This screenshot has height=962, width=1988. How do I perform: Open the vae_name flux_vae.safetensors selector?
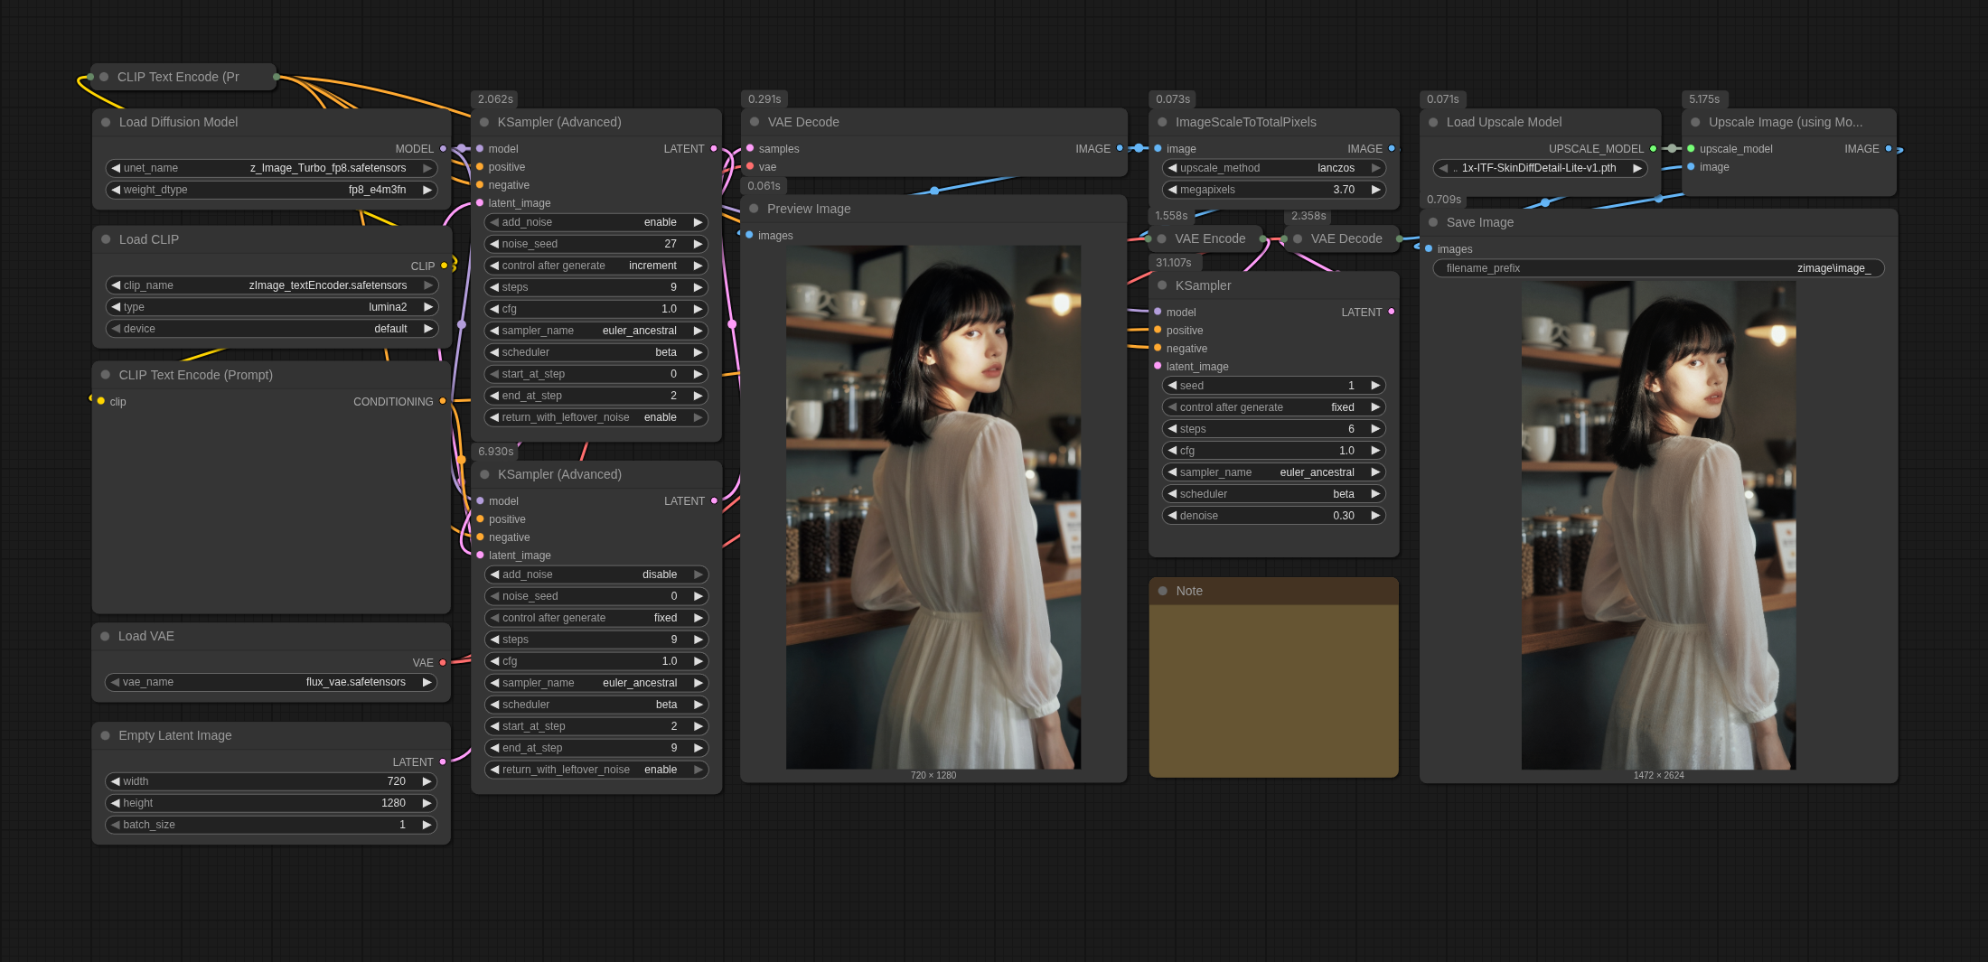[271, 682]
